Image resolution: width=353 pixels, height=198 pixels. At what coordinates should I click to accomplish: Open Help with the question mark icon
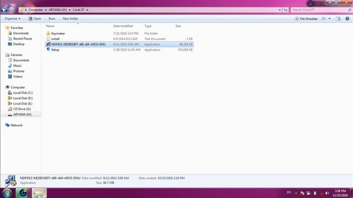347,19
